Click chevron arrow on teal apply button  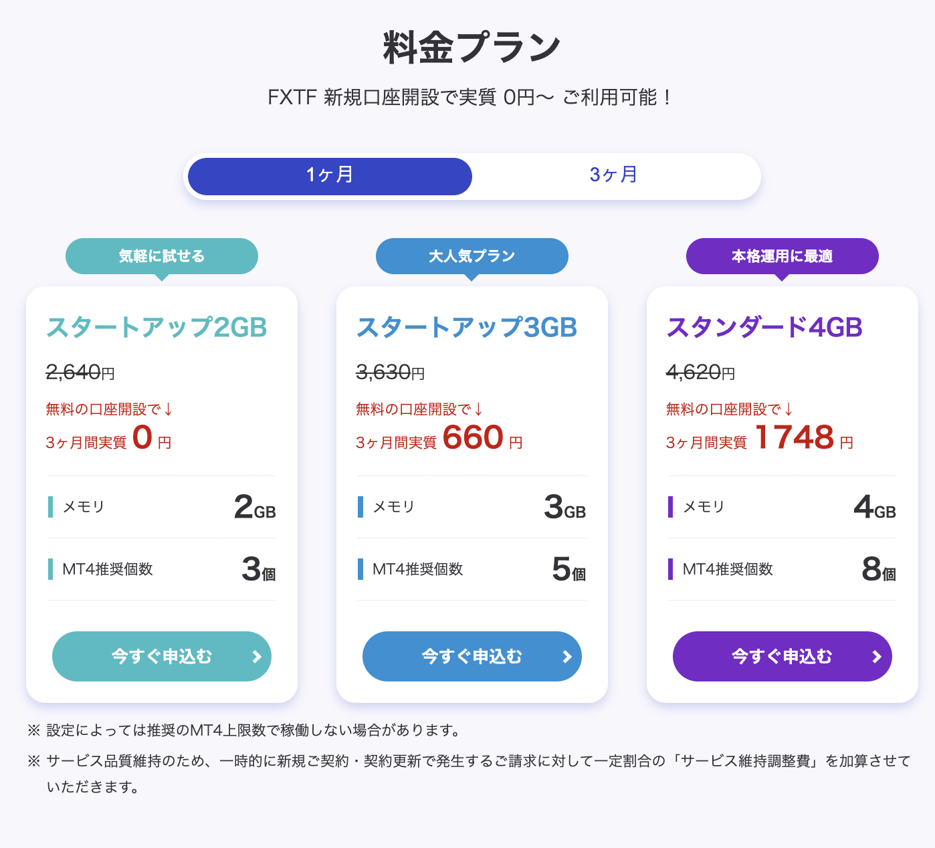pyautogui.click(x=257, y=657)
